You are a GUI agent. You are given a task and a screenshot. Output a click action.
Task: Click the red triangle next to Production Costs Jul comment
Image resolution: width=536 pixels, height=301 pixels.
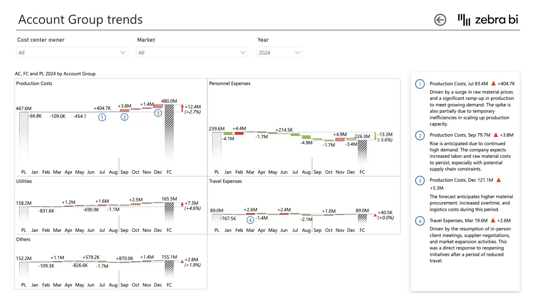pyautogui.click(x=494, y=83)
